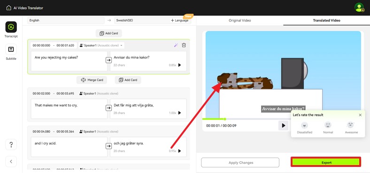Image resolution: width=370 pixels, height=173 pixels.
Task: Click the '22 chars' count
Action: coord(119,65)
